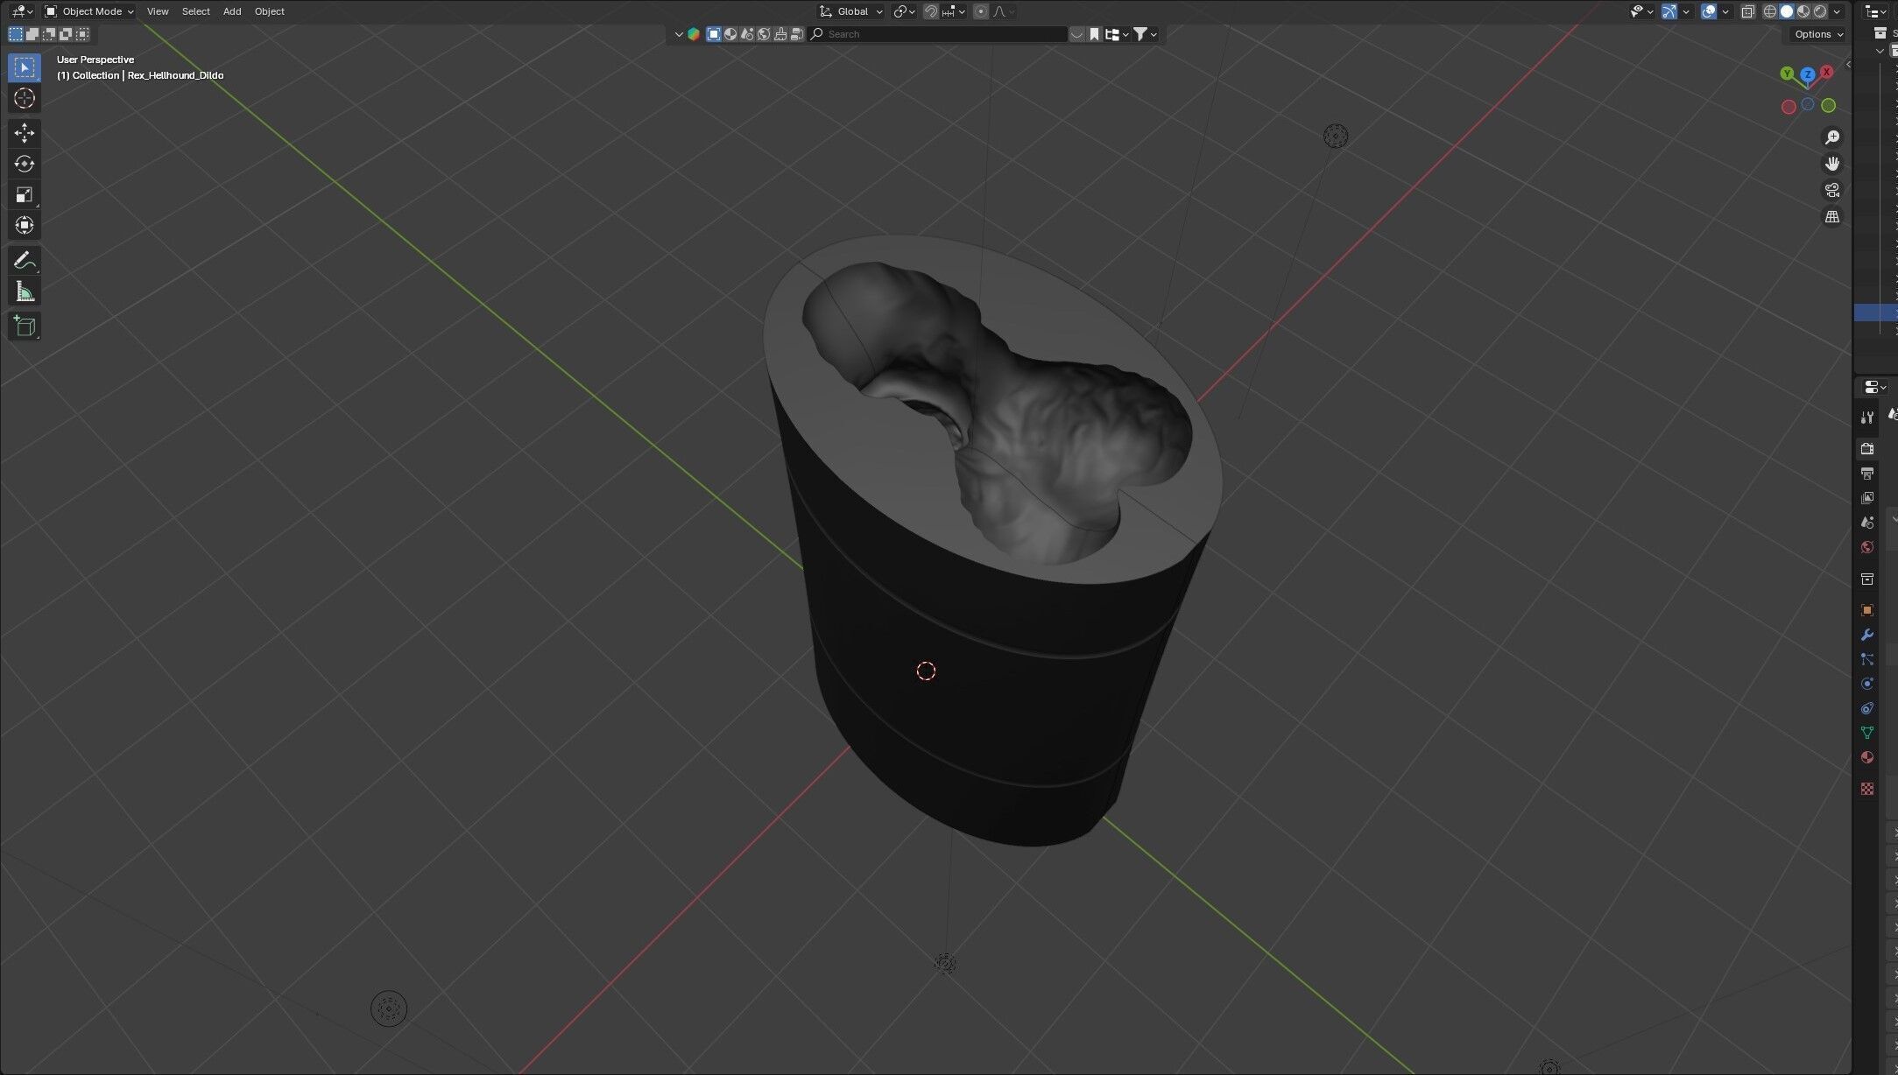Screen dimensions: 1898x1075
Task: Open the Output properties tab
Action: click(1866, 473)
